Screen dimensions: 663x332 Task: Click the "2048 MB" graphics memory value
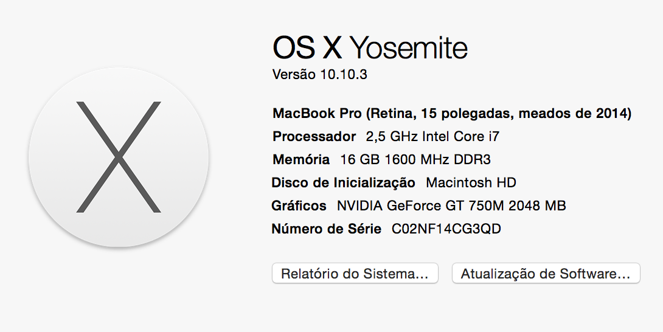click(x=537, y=206)
